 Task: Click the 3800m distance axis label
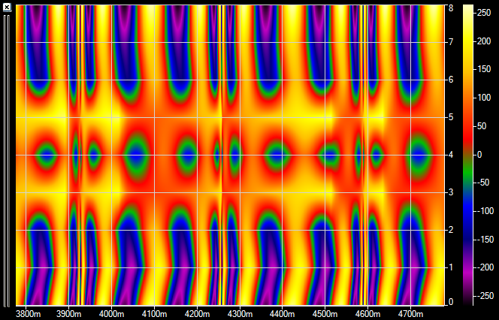(x=29, y=314)
